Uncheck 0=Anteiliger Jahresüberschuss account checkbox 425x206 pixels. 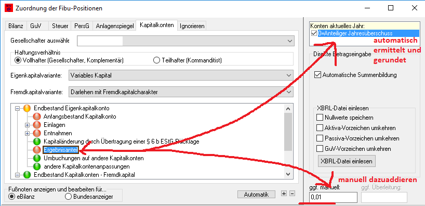pos(314,33)
